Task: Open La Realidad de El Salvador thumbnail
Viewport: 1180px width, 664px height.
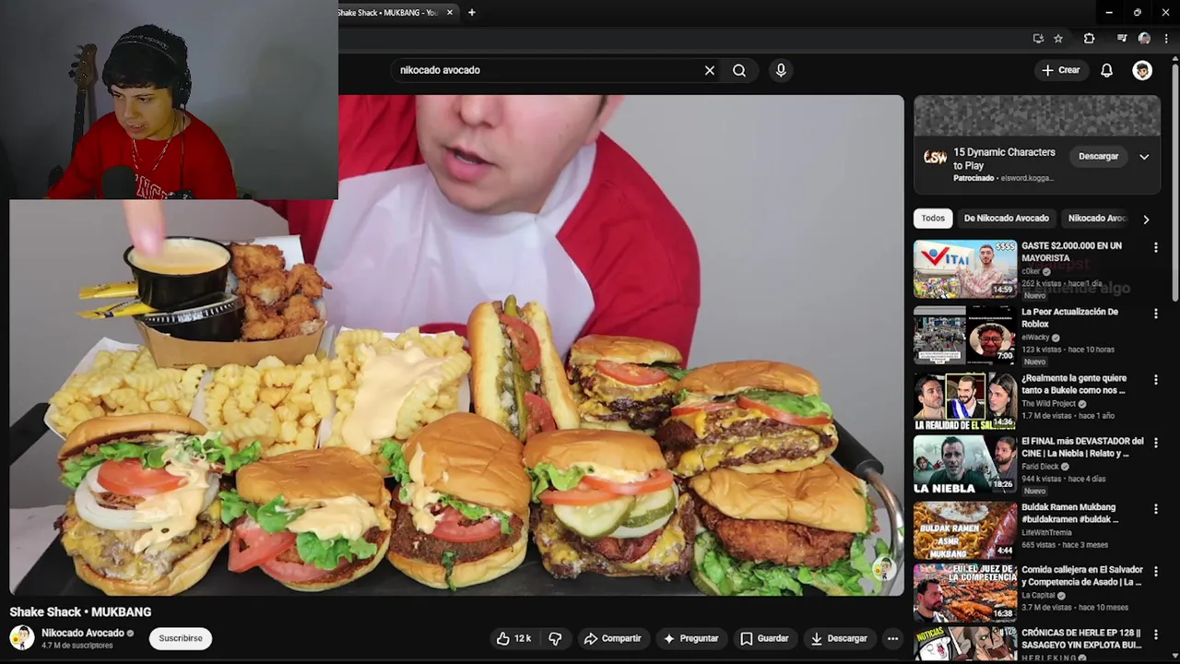Action: click(965, 401)
